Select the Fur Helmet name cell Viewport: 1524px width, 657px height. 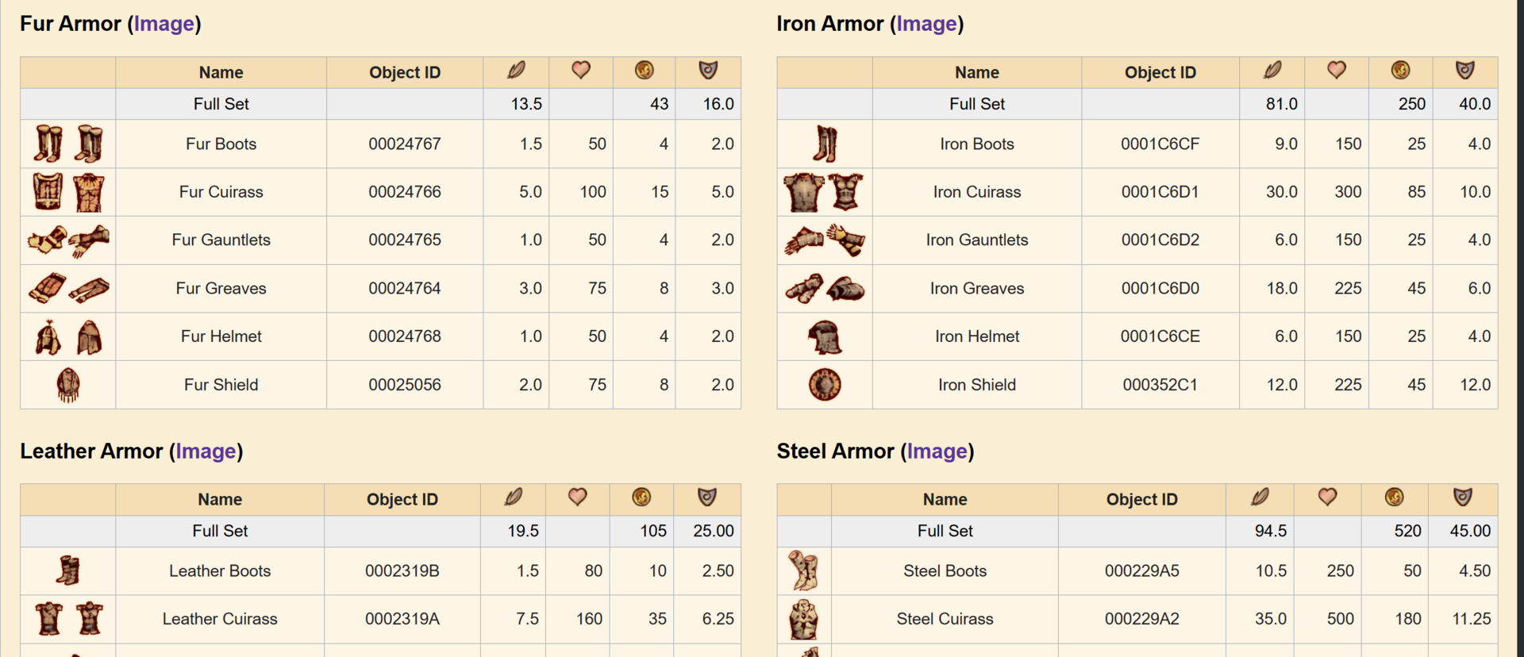click(x=221, y=336)
